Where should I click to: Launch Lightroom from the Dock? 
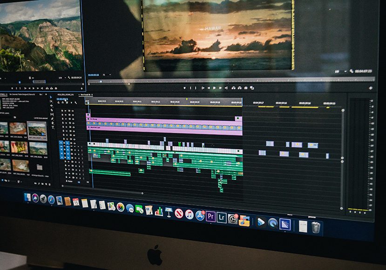[222, 216]
